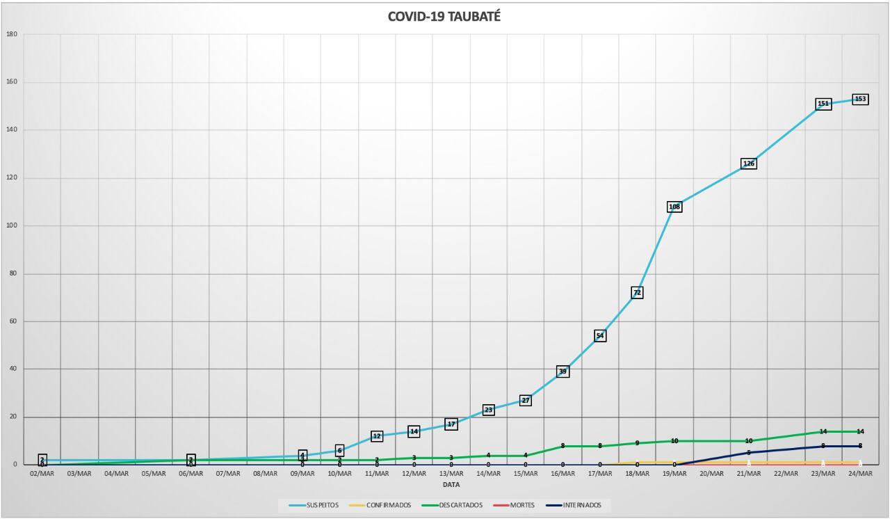Click the 19/MAR date axis label
890x519 pixels.
[x=674, y=474]
